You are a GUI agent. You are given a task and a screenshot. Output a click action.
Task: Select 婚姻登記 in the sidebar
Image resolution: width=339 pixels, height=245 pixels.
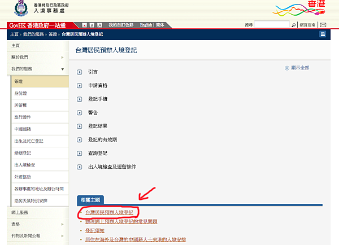tap(40, 153)
